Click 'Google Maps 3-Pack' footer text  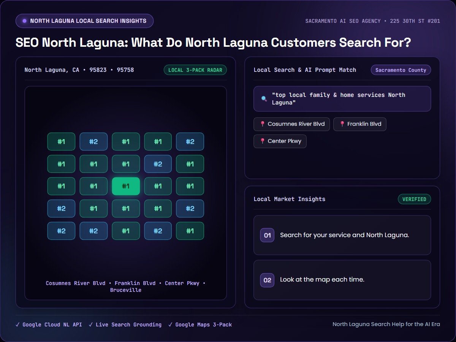(x=203, y=325)
